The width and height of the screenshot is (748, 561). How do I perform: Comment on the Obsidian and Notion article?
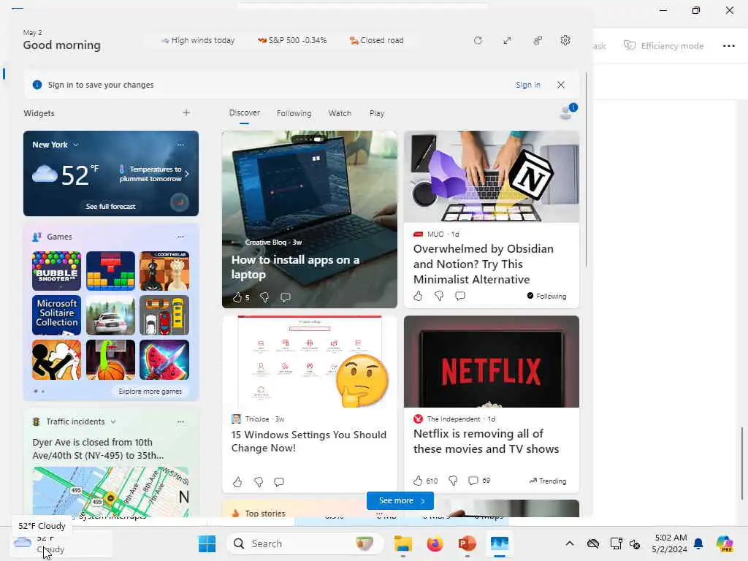(x=460, y=296)
